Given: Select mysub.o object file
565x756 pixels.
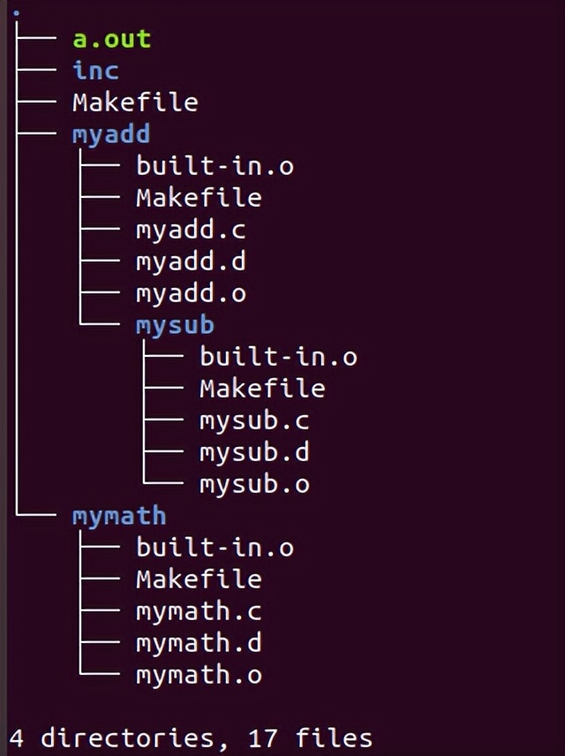Looking at the screenshot, I should [x=254, y=484].
